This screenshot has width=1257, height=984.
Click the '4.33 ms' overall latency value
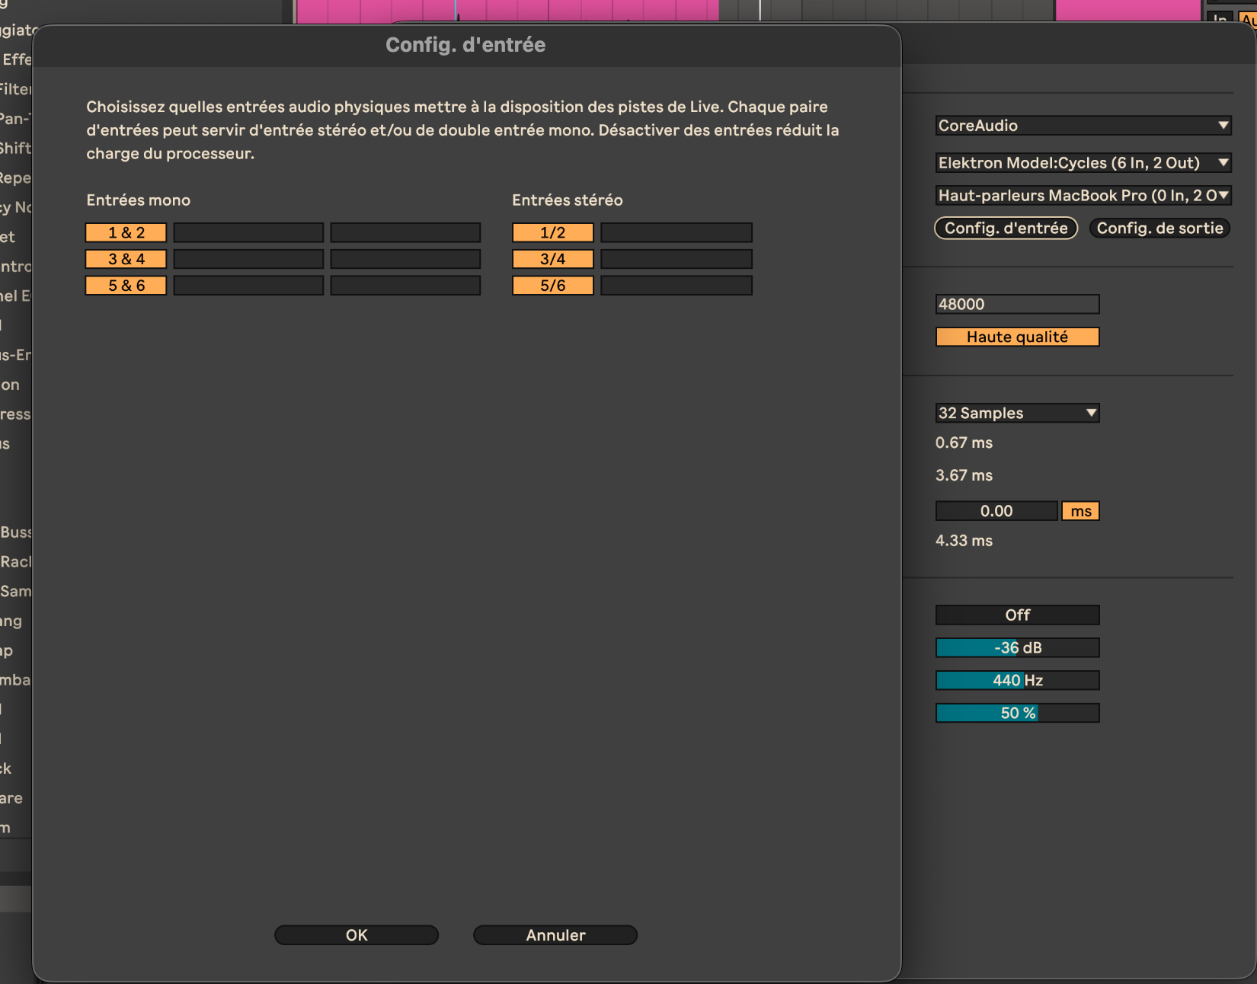964,542
